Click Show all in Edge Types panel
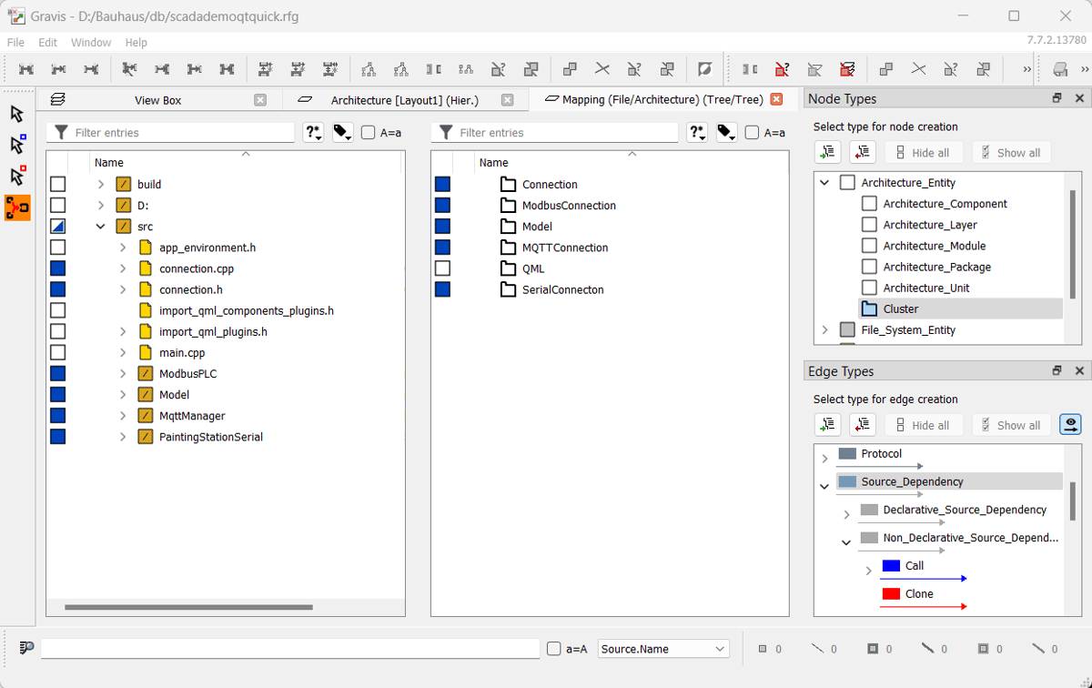The height and width of the screenshot is (688, 1092). [x=1009, y=425]
